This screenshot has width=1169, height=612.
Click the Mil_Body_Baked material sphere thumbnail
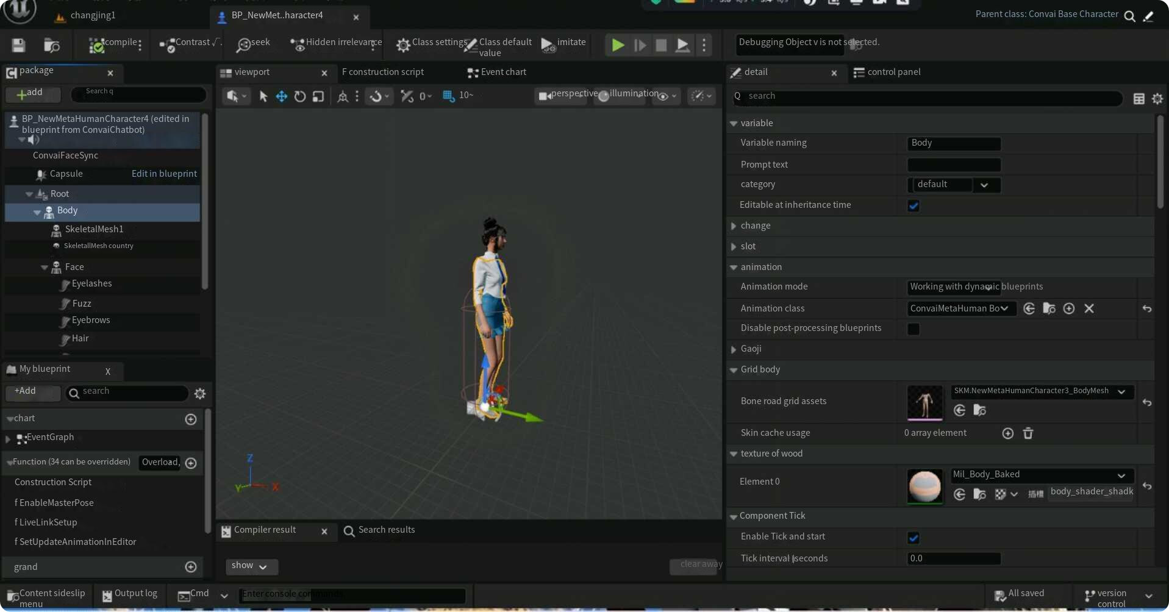coord(924,486)
